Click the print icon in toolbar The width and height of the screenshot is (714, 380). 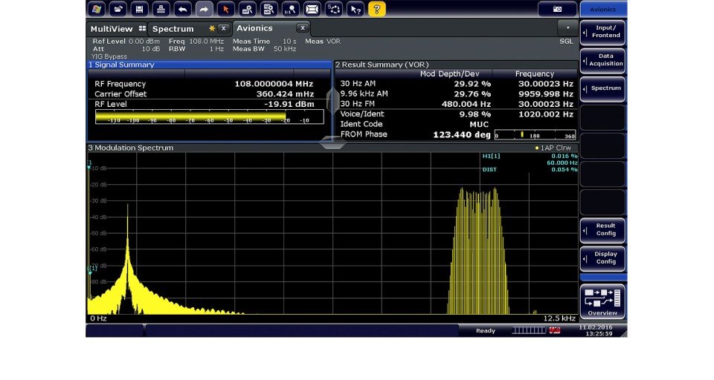point(161,9)
